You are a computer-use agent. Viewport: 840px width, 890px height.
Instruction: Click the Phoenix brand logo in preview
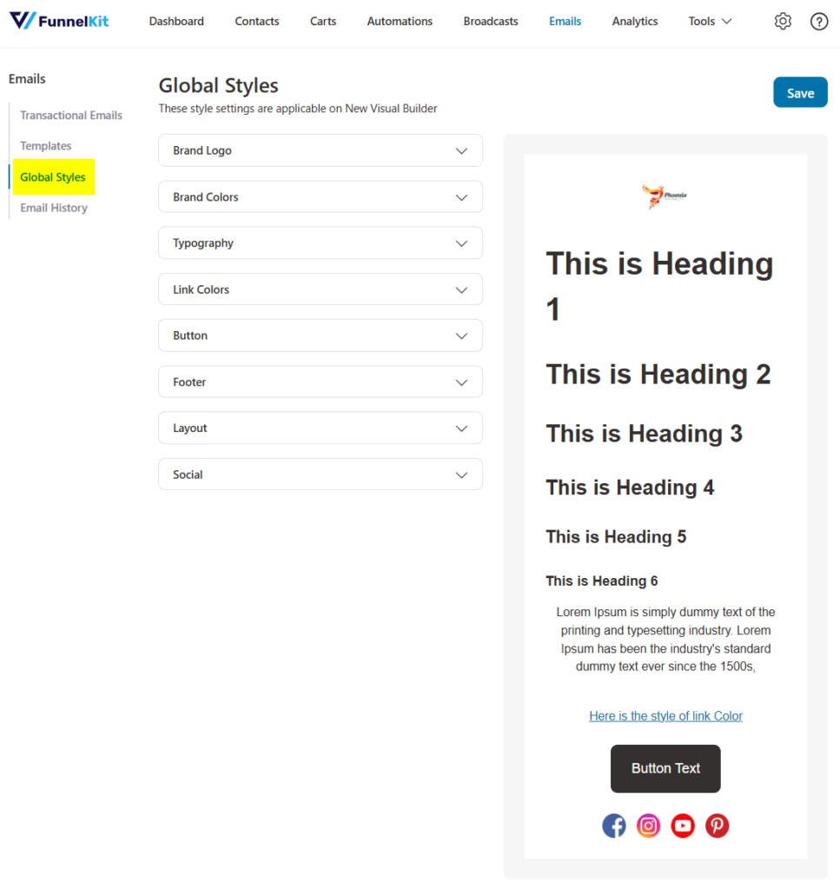665,196
